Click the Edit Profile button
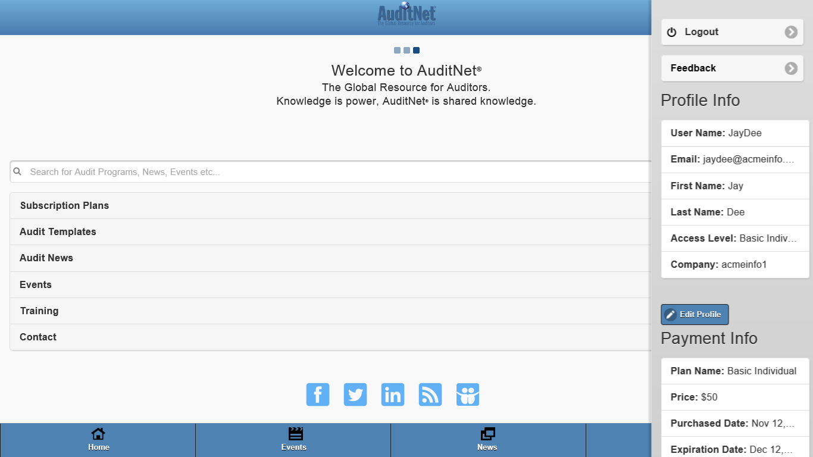 [x=695, y=314]
